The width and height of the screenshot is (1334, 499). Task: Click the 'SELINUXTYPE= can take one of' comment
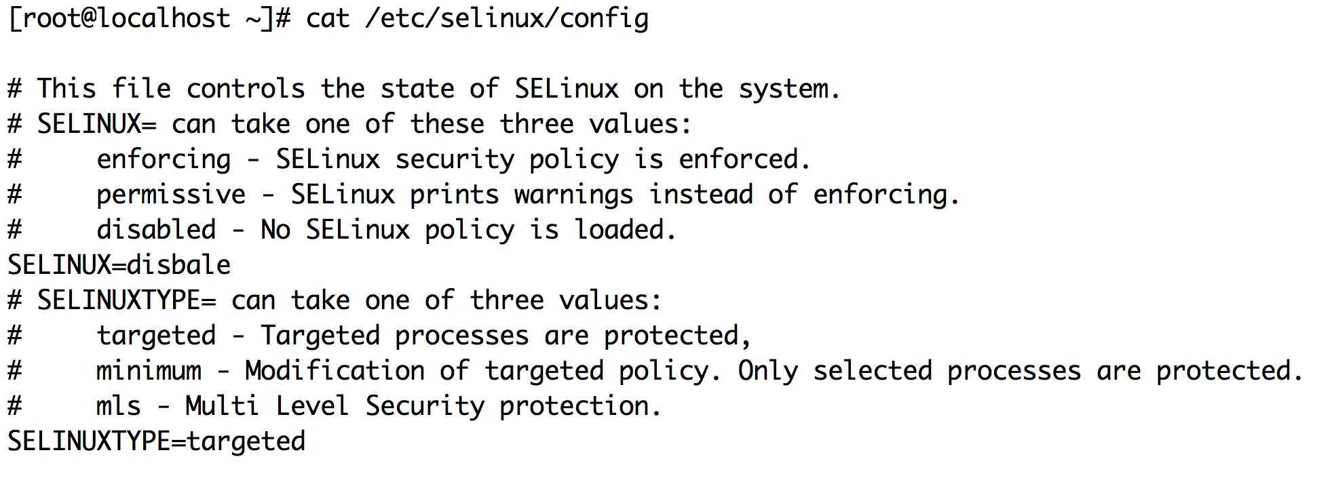(335, 300)
